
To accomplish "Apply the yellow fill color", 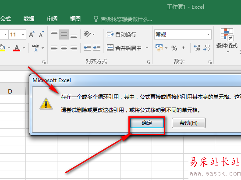I will pyautogui.click(x=2, y=48).
